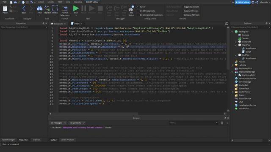Start the green Run button

click(76, 8)
